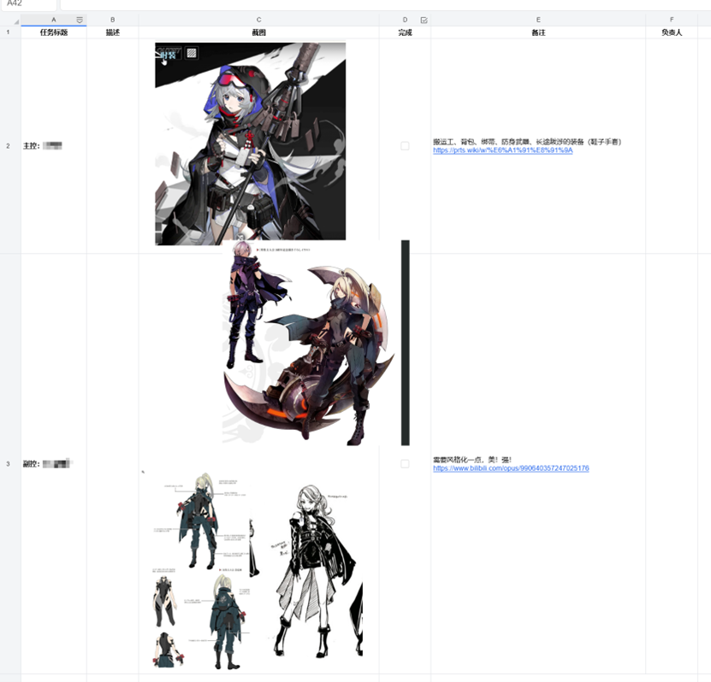Screen dimensions: 711x682
Task: Select column C header
Action: pyautogui.click(x=258, y=20)
